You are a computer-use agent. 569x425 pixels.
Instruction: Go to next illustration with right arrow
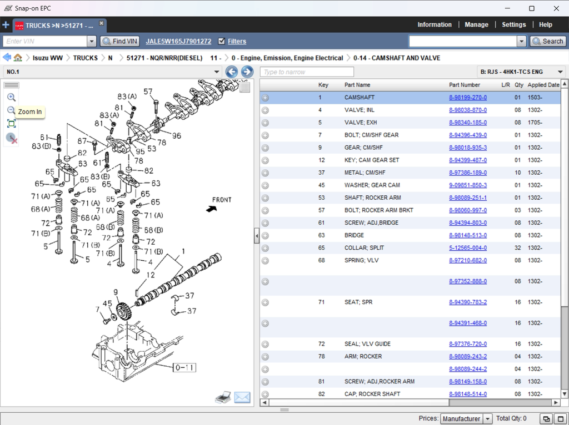(247, 72)
